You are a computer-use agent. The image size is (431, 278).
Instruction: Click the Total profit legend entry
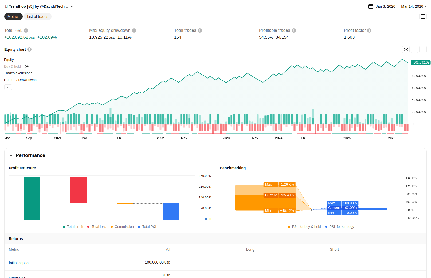pos(75,227)
